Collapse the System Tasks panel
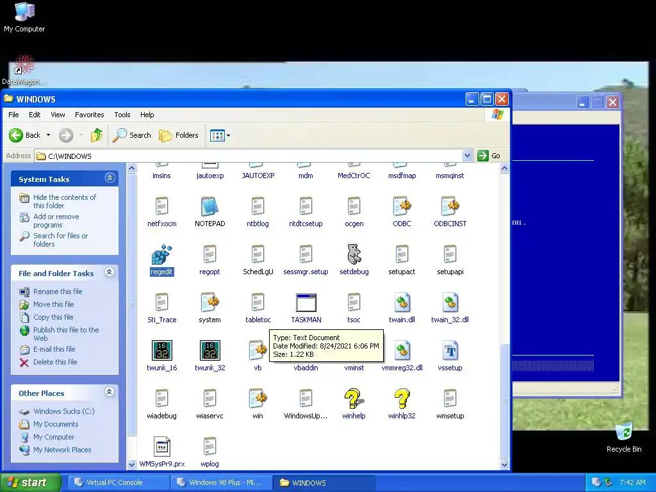This screenshot has width=656, height=492. tap(110, 178)
